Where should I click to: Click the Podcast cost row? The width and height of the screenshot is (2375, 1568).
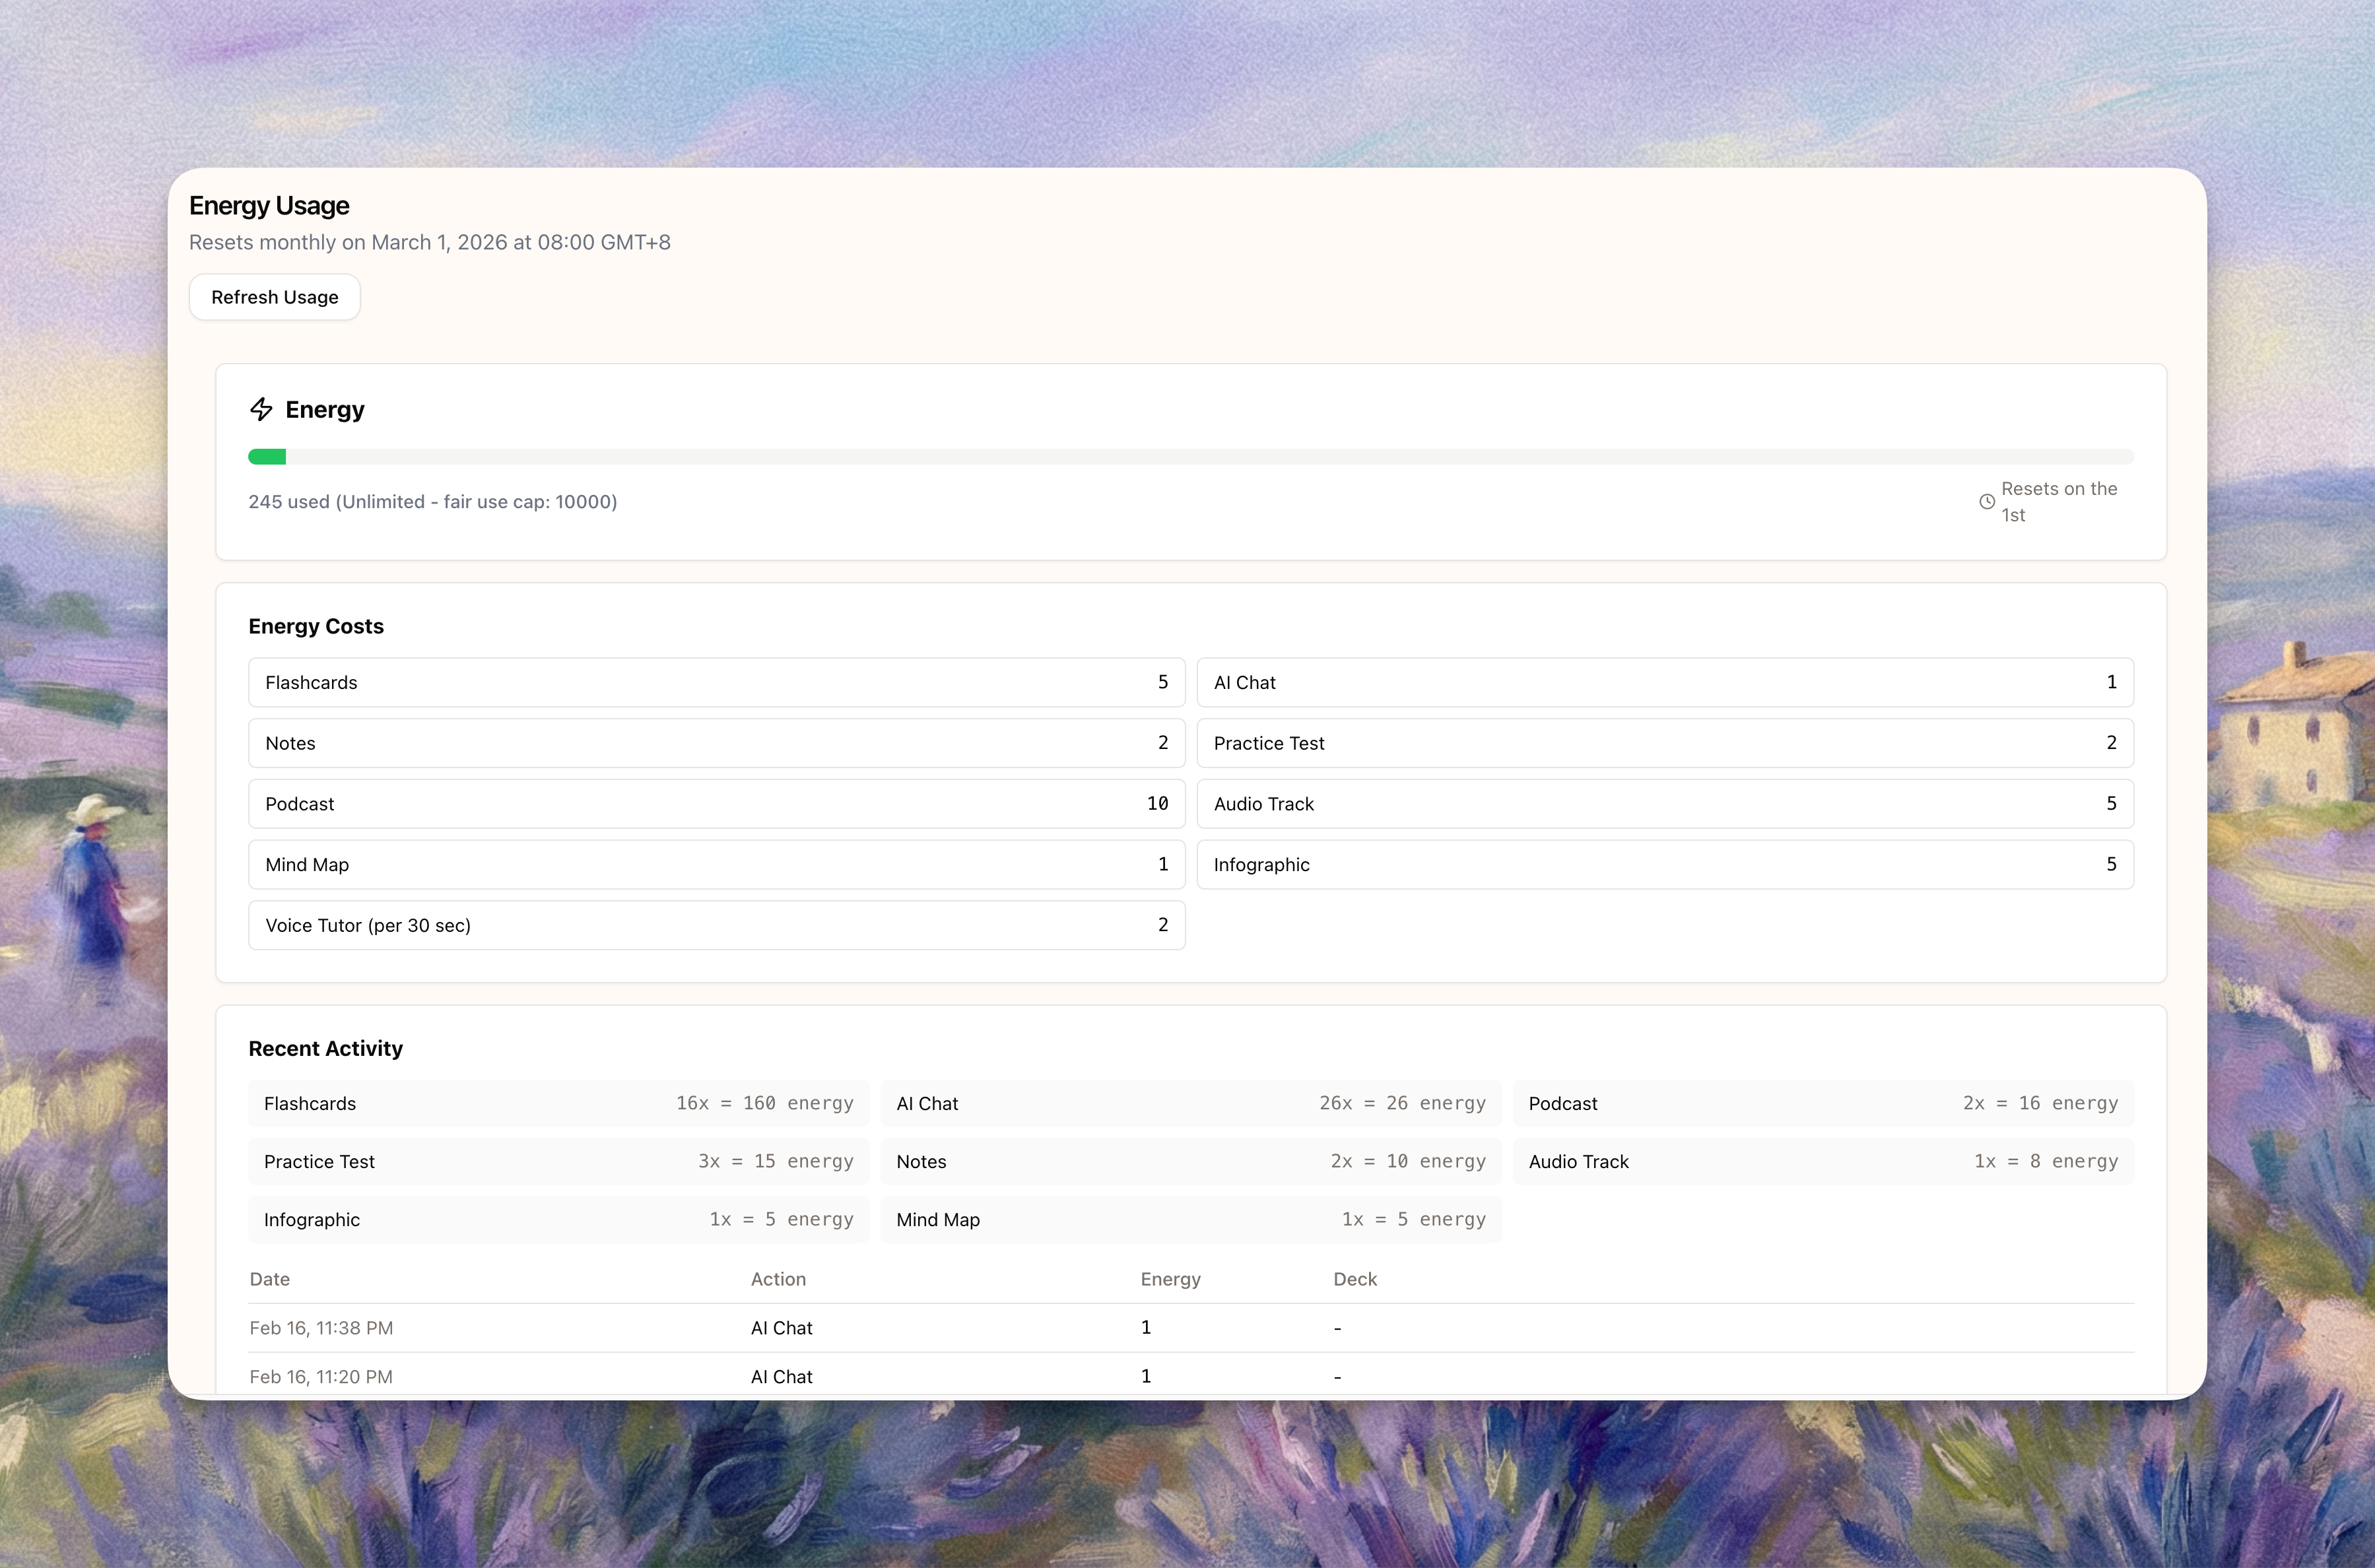716,804
